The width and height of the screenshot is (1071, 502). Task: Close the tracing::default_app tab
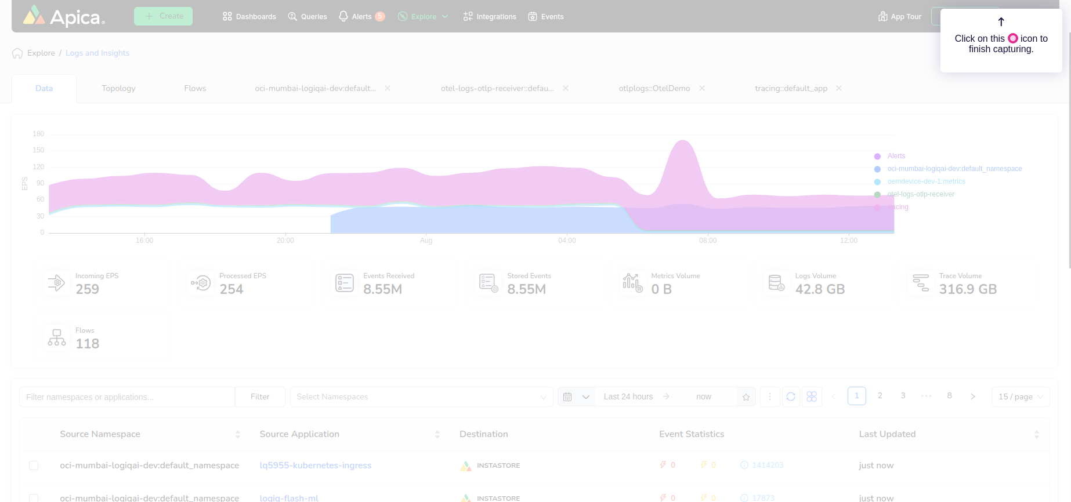(x=839, y=88)
